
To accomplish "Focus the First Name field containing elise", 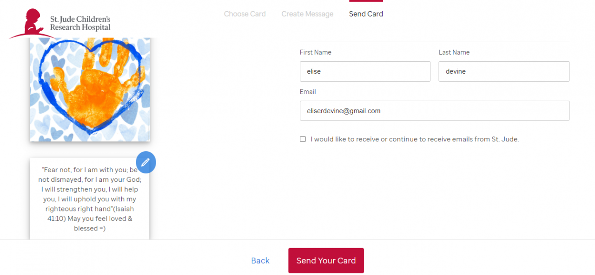I will pyautogui.click(x=365, y=71).
